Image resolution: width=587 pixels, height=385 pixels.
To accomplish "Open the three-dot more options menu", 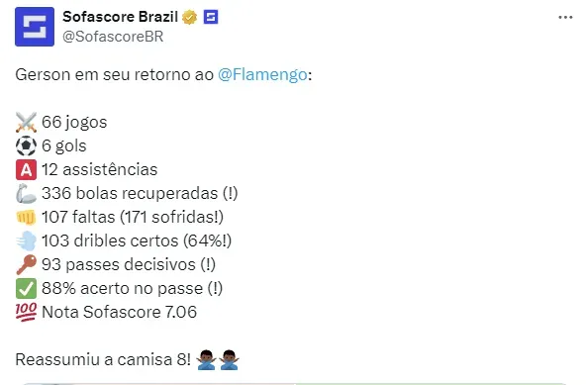I will point(565,17).
